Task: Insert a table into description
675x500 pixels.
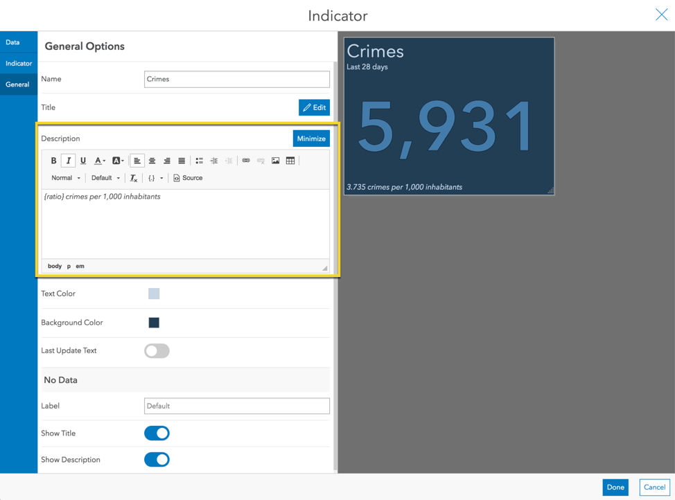Action: 290,161
